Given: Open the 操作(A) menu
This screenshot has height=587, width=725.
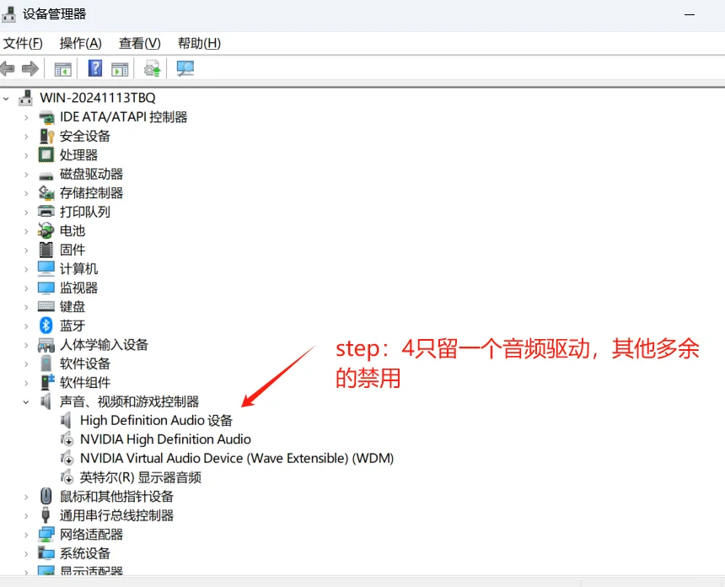Looking at the screenshot, I should (80, 43).
